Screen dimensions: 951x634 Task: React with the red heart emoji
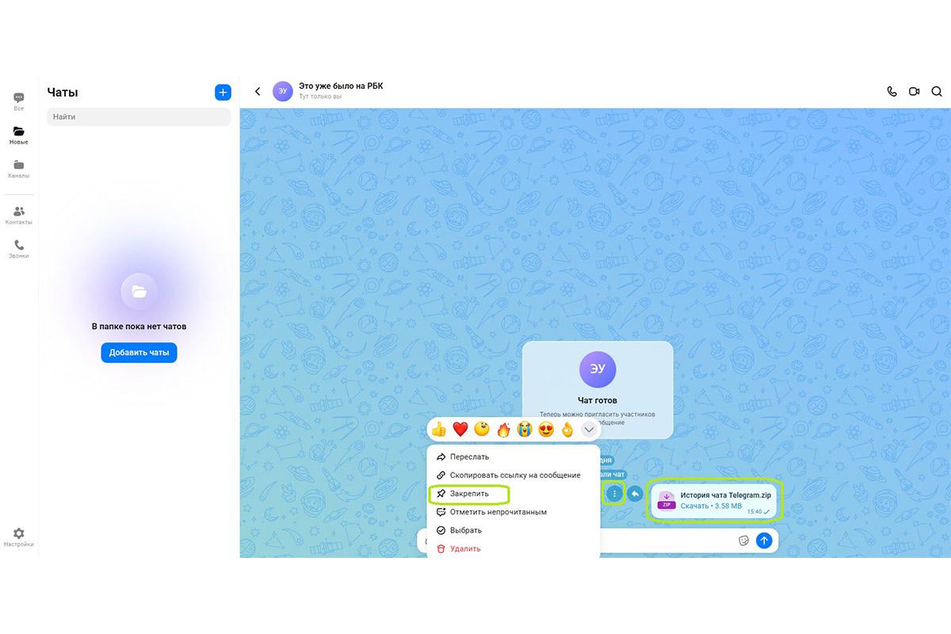[x=460, y=430]
